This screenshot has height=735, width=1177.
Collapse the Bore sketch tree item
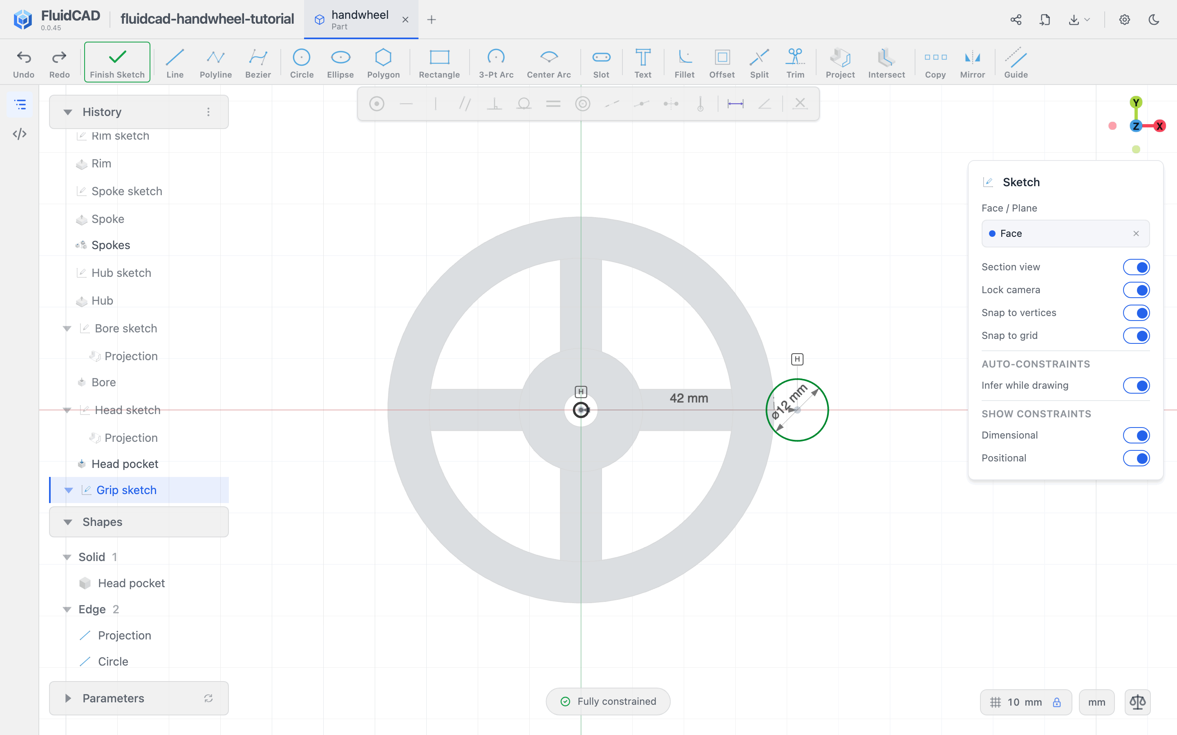point(67,329)
